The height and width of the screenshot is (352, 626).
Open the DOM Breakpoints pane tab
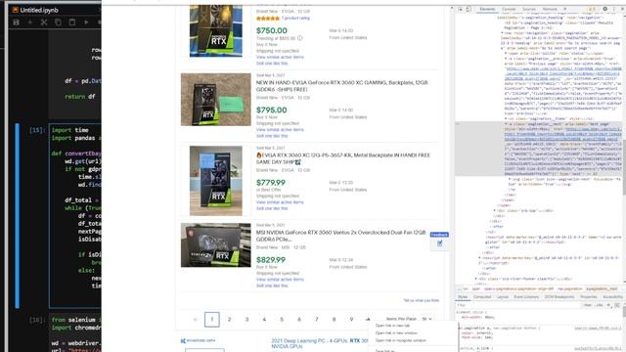[559, 297]
